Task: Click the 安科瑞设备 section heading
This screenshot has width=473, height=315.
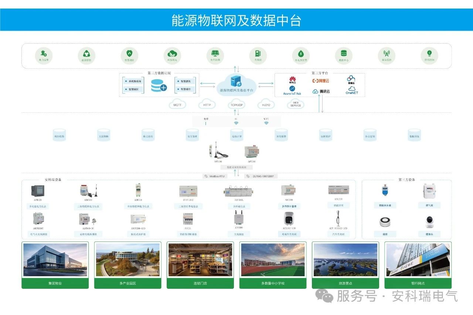Action: pyautogui.click(x=53, y=180)
